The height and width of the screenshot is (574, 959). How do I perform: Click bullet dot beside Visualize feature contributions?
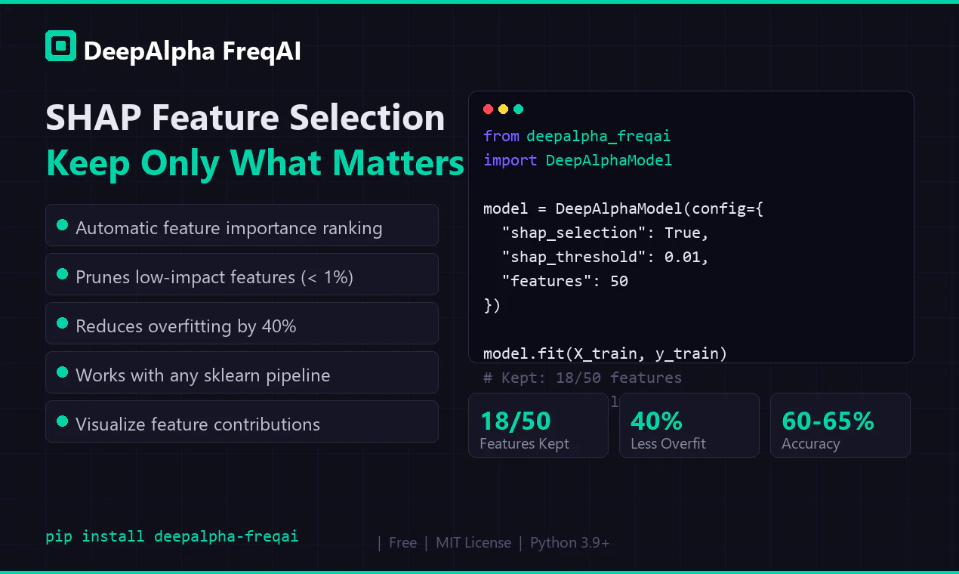click(63, 421)
